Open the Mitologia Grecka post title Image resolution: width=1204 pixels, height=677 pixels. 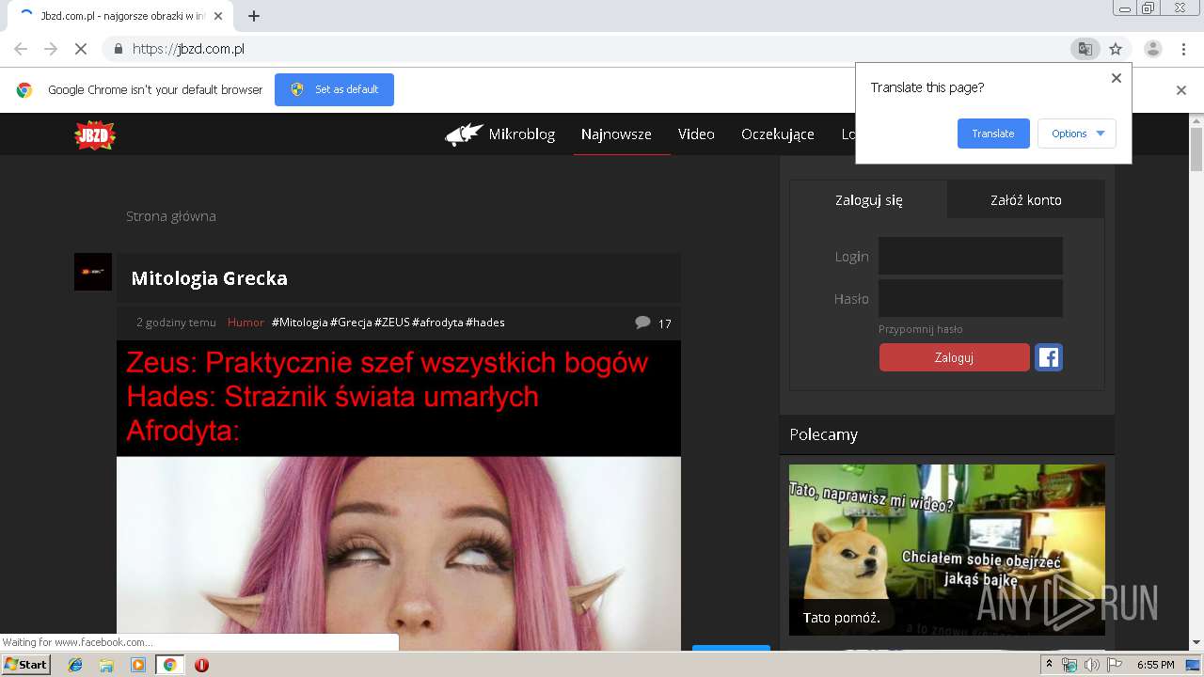click(x=210, y=278)
